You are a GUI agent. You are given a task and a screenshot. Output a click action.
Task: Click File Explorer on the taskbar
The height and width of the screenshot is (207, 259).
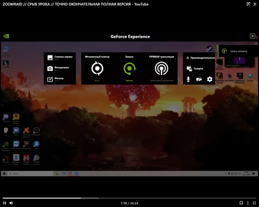pos(57,173)
